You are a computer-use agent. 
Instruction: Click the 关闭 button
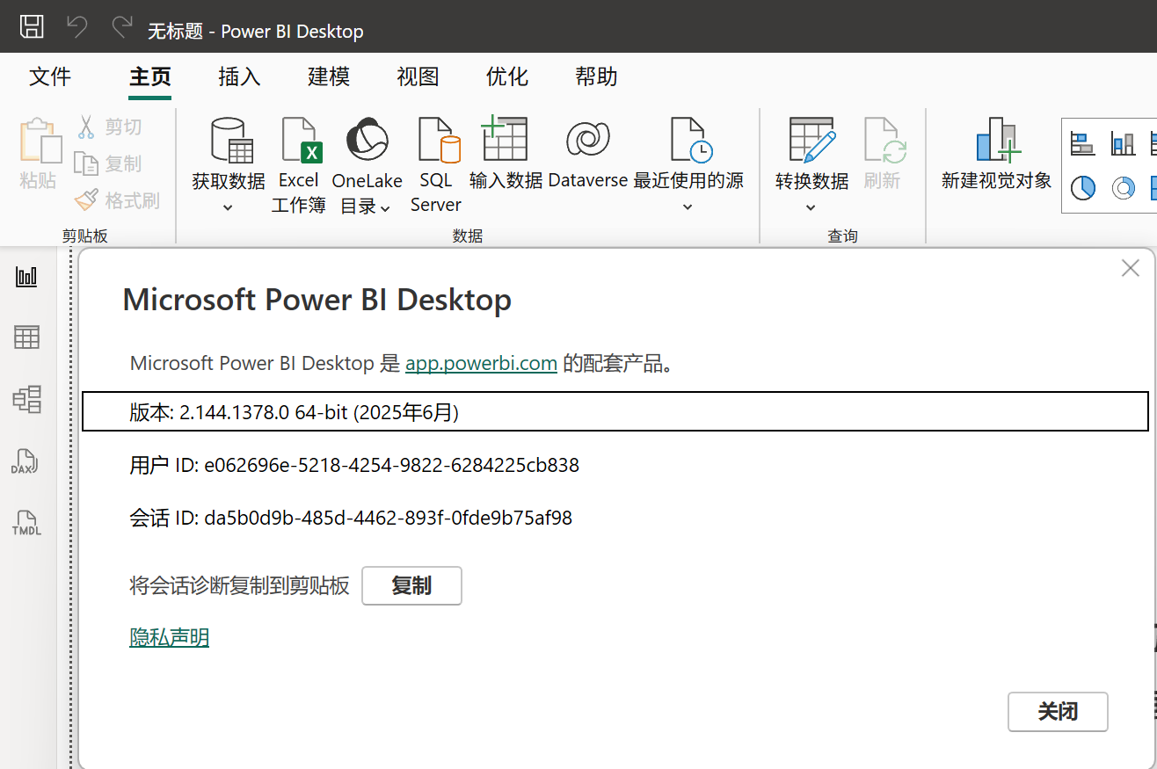[x=1058, y=712]
